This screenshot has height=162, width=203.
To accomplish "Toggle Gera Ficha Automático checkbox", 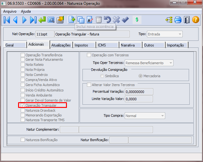I will (x=23, y=84).
